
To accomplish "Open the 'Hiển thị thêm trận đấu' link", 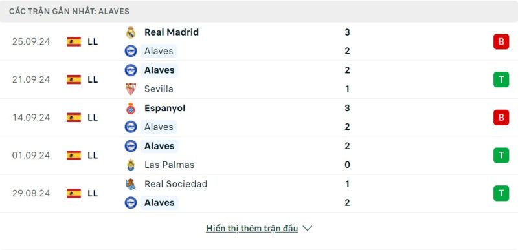I will (x=252, y=228).
